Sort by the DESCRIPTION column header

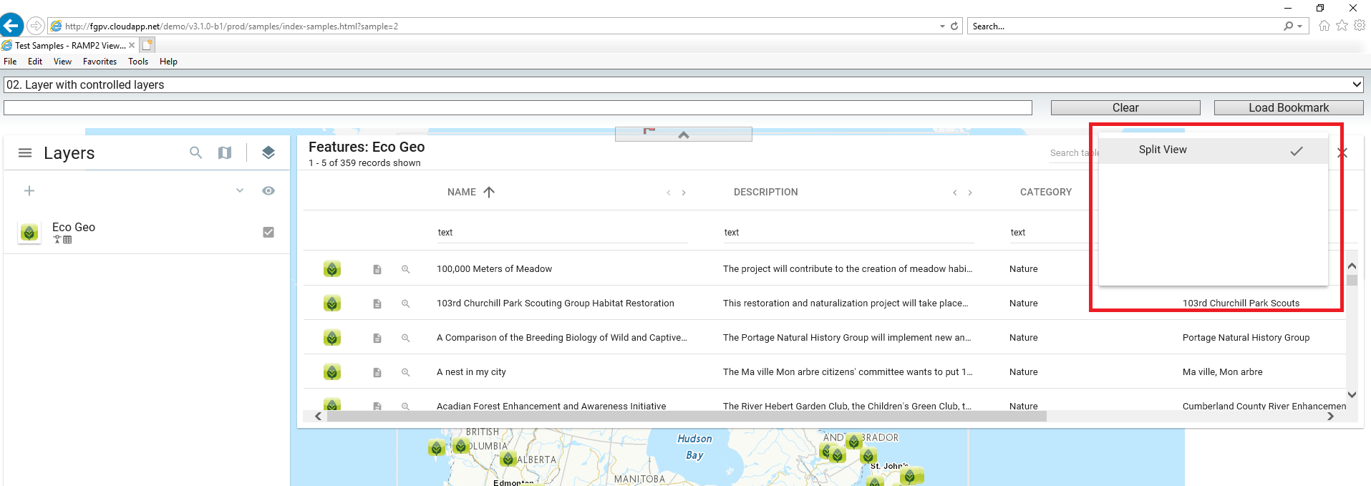pyautogui.click(x=765, y=192)
